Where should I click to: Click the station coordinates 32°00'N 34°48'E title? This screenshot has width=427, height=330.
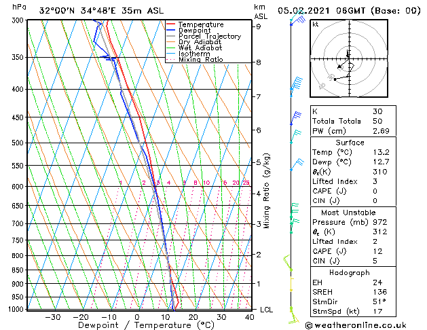point(101,11)
